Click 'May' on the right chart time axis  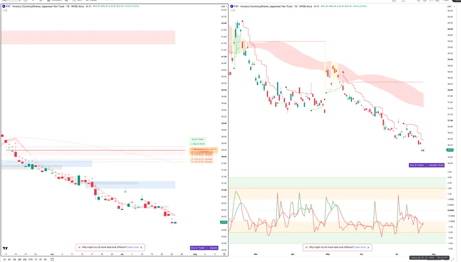coord(328,254)
